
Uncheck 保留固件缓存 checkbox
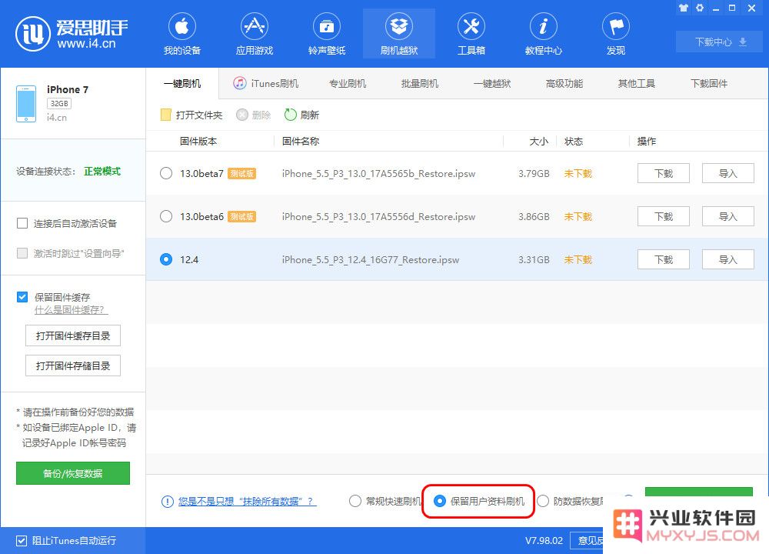22,297
